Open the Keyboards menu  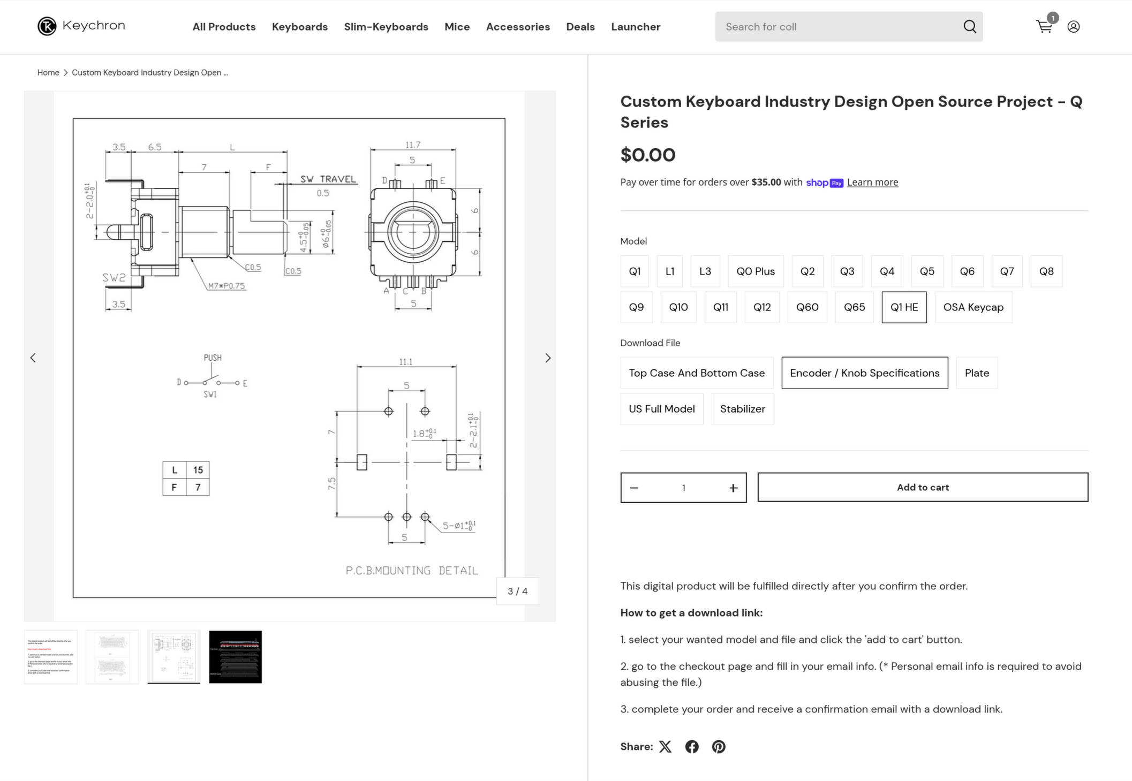tap(300, 26)
